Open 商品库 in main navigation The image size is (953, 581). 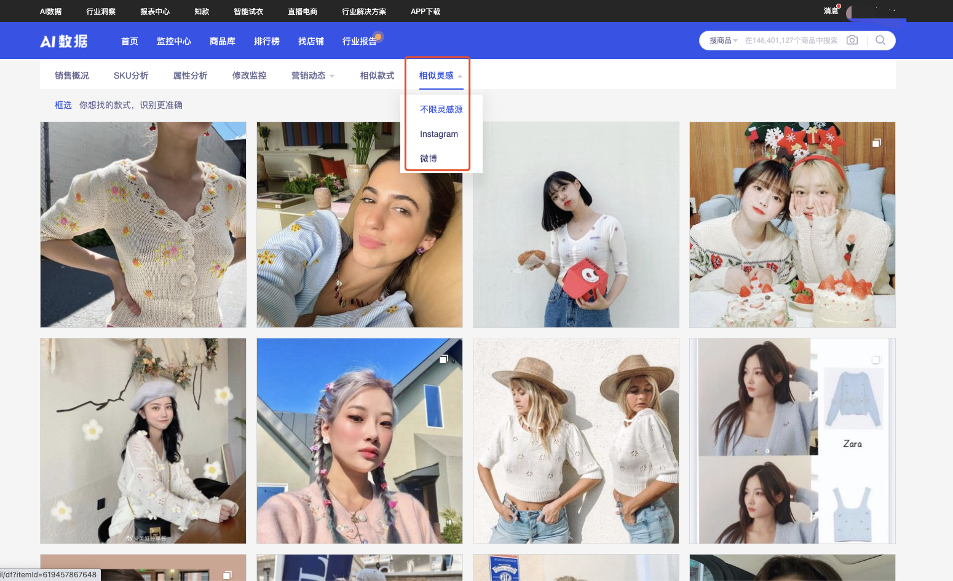coord(223,41)
